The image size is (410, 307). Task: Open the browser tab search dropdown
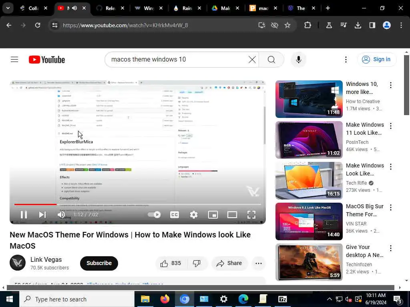click(x=8, y=8)
